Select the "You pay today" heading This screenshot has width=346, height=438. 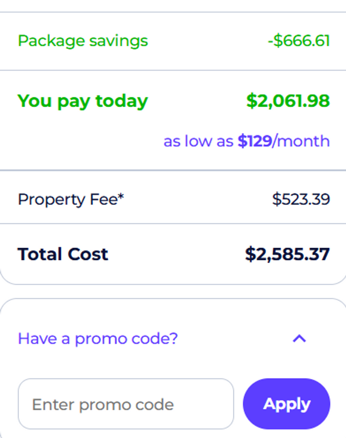click(83, 101)
